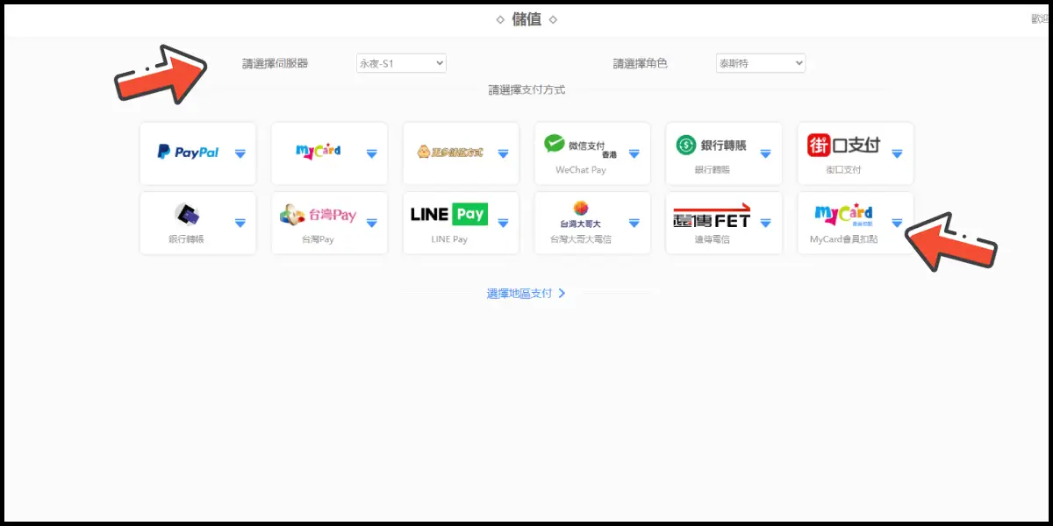Select the MyCard logo beside the PayPal card
1053x526 pixels.
[x=319, y=152]
